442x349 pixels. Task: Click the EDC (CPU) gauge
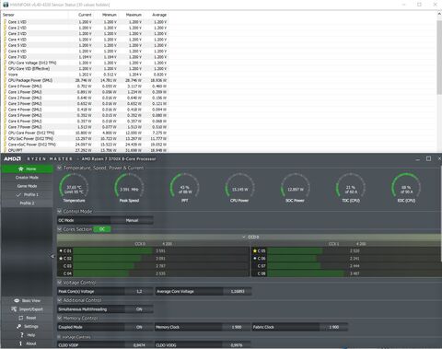[x=406, y=188]
